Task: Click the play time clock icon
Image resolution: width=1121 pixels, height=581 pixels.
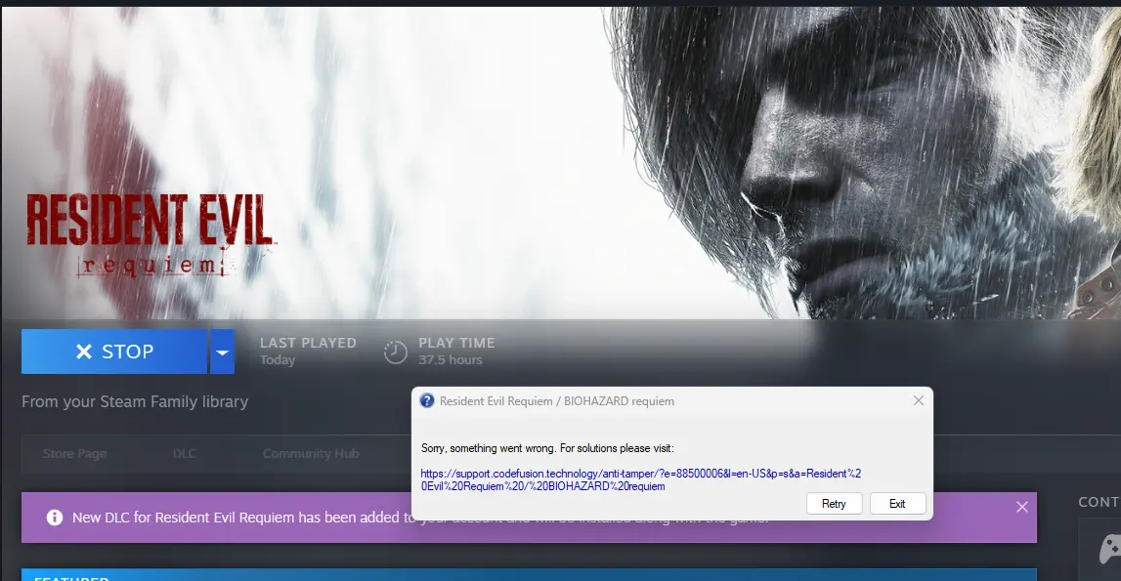Action: click(396, 352)
